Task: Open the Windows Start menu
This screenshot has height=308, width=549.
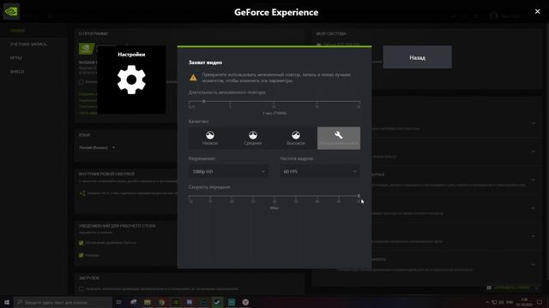Action: point(7,302)
